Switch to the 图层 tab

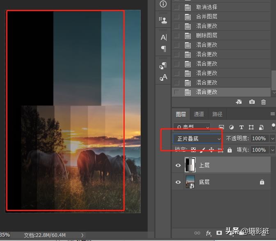(x=181, y=114)
